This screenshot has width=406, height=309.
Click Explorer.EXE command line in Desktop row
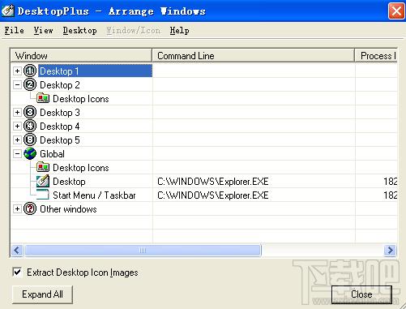coord(213,181)
